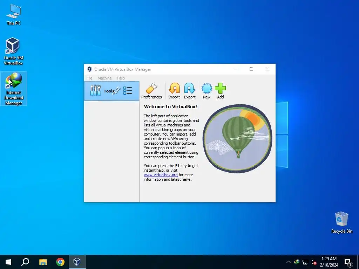Create a New virtual machine
The image size is (359, 269).
[x=206, y=91]
